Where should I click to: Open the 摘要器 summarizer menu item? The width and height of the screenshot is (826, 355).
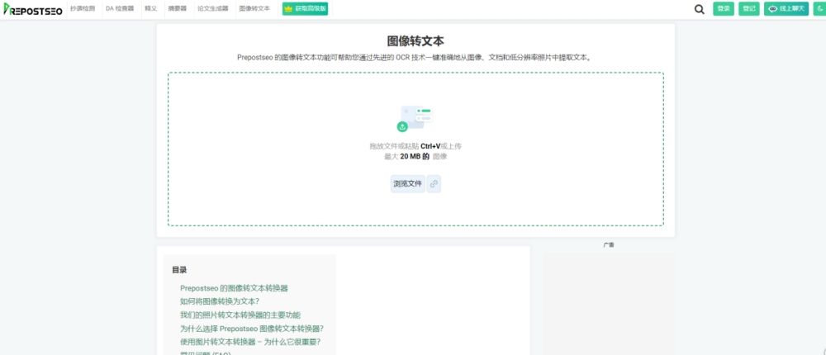(177, 9)
